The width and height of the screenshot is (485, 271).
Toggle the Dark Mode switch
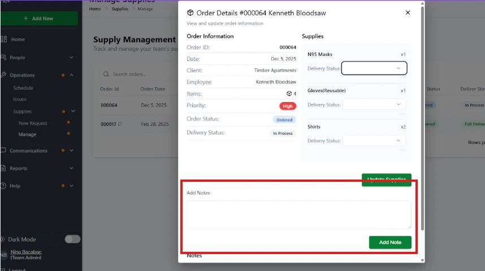pos(72,239)
